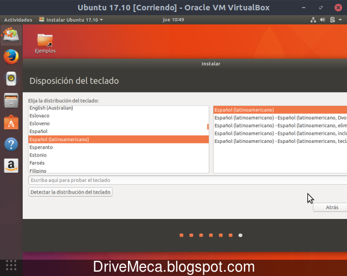347x276 pixels.
Task: Open Rhythmbox speaker icon in dock
Action: click(x=11, y=78)
